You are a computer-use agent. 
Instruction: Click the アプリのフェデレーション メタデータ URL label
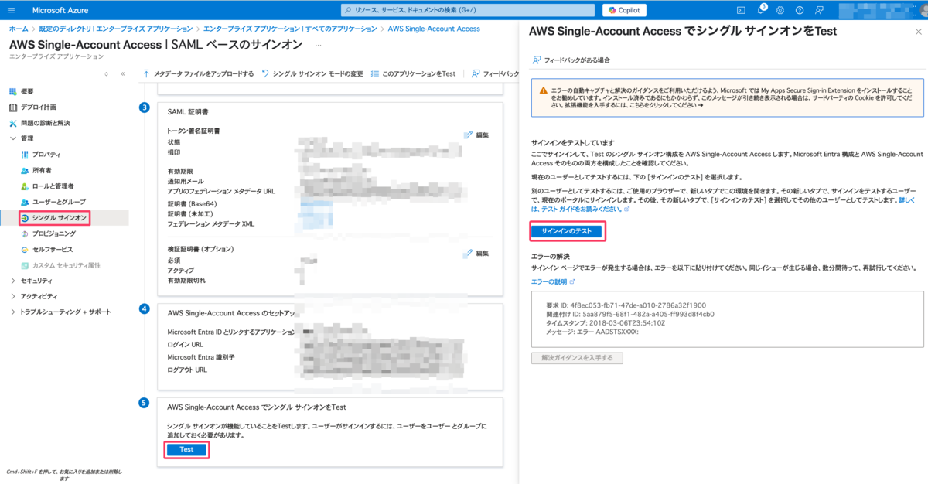(221, 190)
